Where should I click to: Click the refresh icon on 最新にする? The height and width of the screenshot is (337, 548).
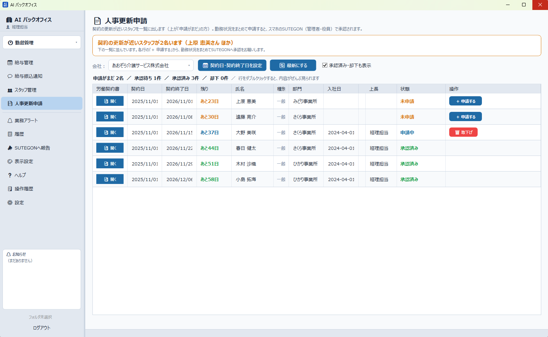click(x=282, y=66)
